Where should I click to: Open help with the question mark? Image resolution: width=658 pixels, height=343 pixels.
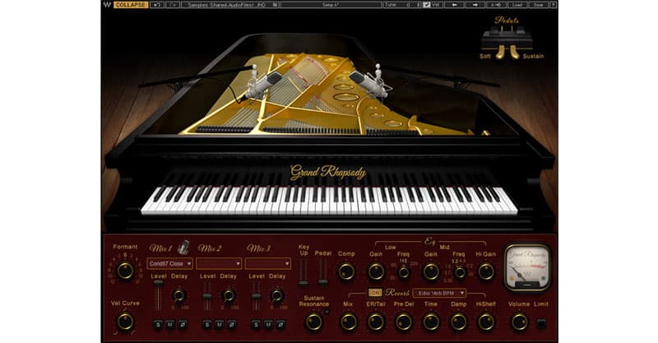553,5
